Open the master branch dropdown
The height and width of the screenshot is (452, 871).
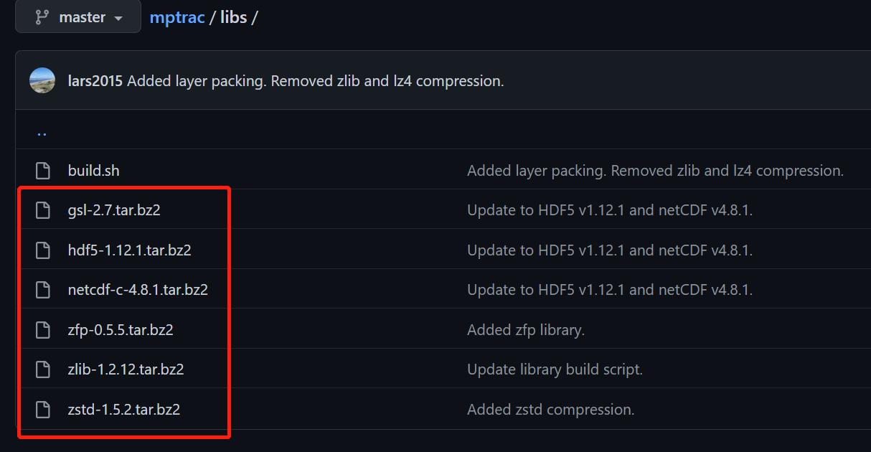78,17
